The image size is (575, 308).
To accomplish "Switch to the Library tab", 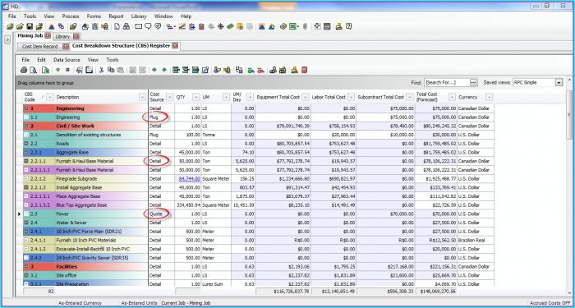I will 62,37.
